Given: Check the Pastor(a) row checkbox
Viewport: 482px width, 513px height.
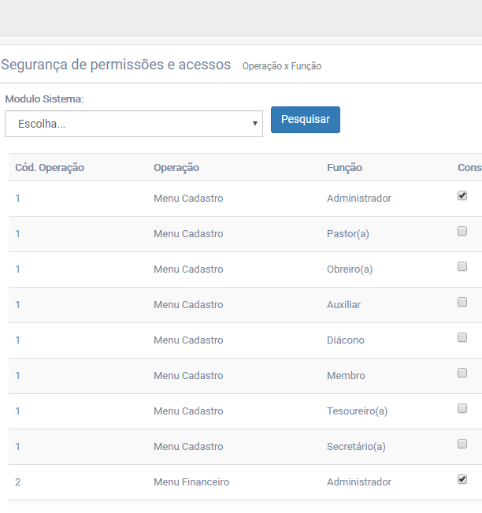Looking at the screenshot, I should point(462,231).
